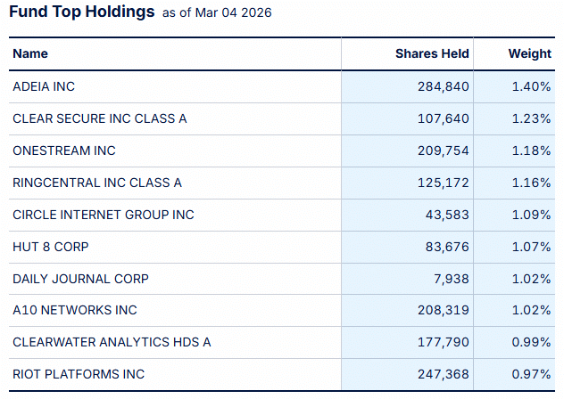Click Riot Platforms weight 0.97%
Screen dimensions: 564x399
click(x=531, y=374)
